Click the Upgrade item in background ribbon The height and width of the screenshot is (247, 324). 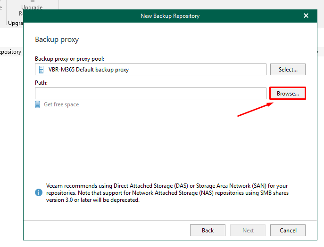(x=32, y=8)
